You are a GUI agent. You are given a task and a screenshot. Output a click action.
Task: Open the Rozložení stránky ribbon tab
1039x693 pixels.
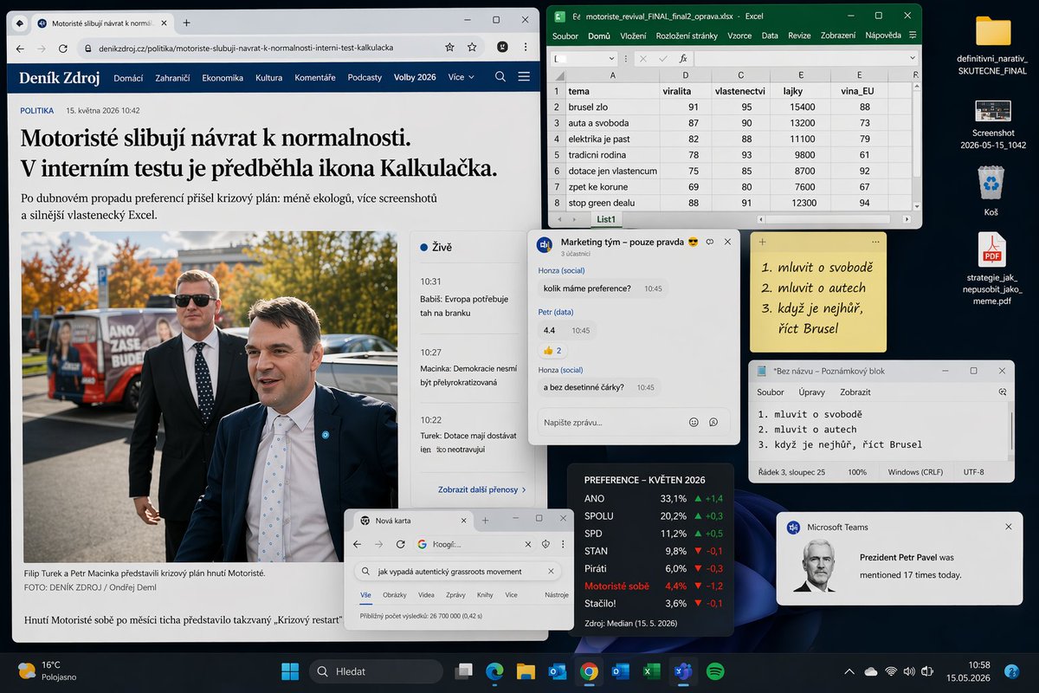[687, 36]
